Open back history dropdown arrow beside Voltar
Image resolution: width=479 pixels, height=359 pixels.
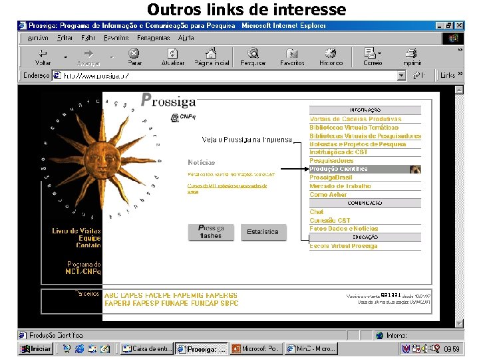pyautogui.click(x=66, y=57)
